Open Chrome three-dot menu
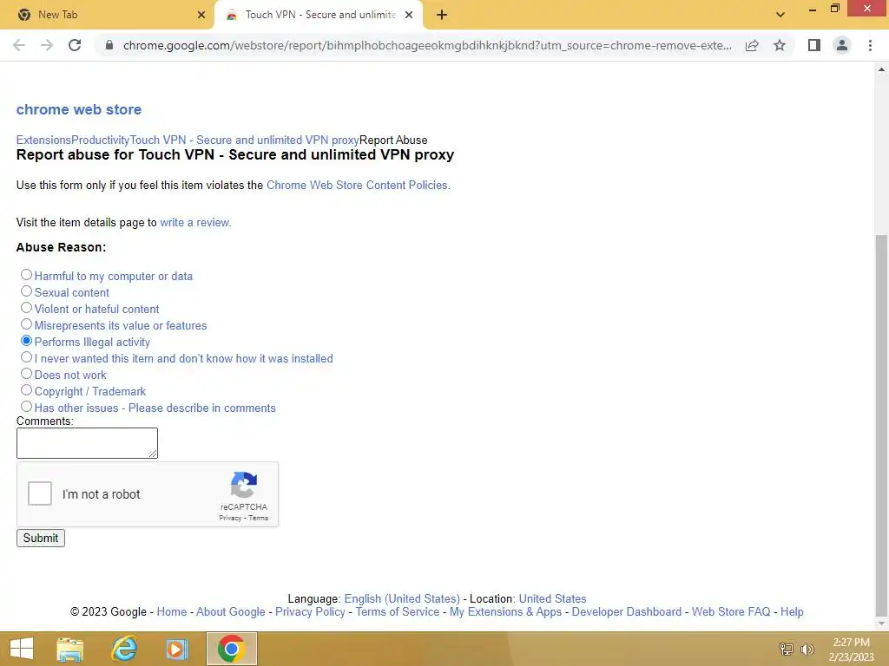This screenshot has width=889, height=666. 870,45
